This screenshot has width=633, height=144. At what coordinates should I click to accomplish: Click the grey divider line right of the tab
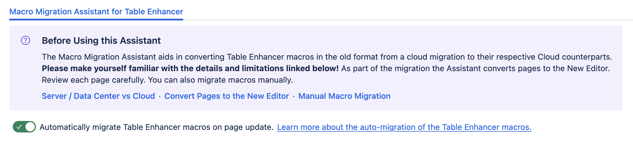coord(406,20)
